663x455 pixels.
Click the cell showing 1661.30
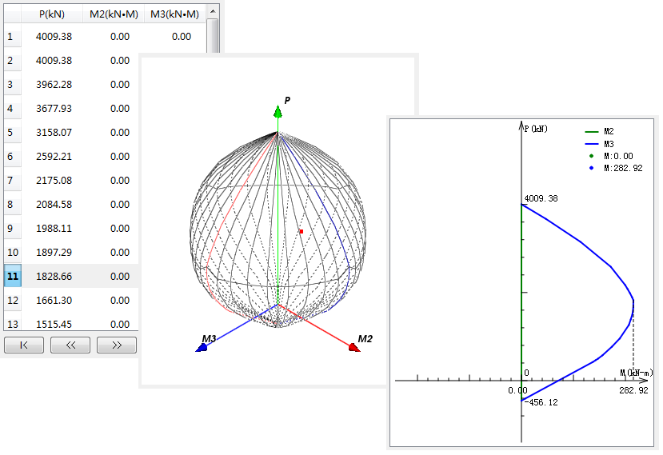tap(54, 301)
